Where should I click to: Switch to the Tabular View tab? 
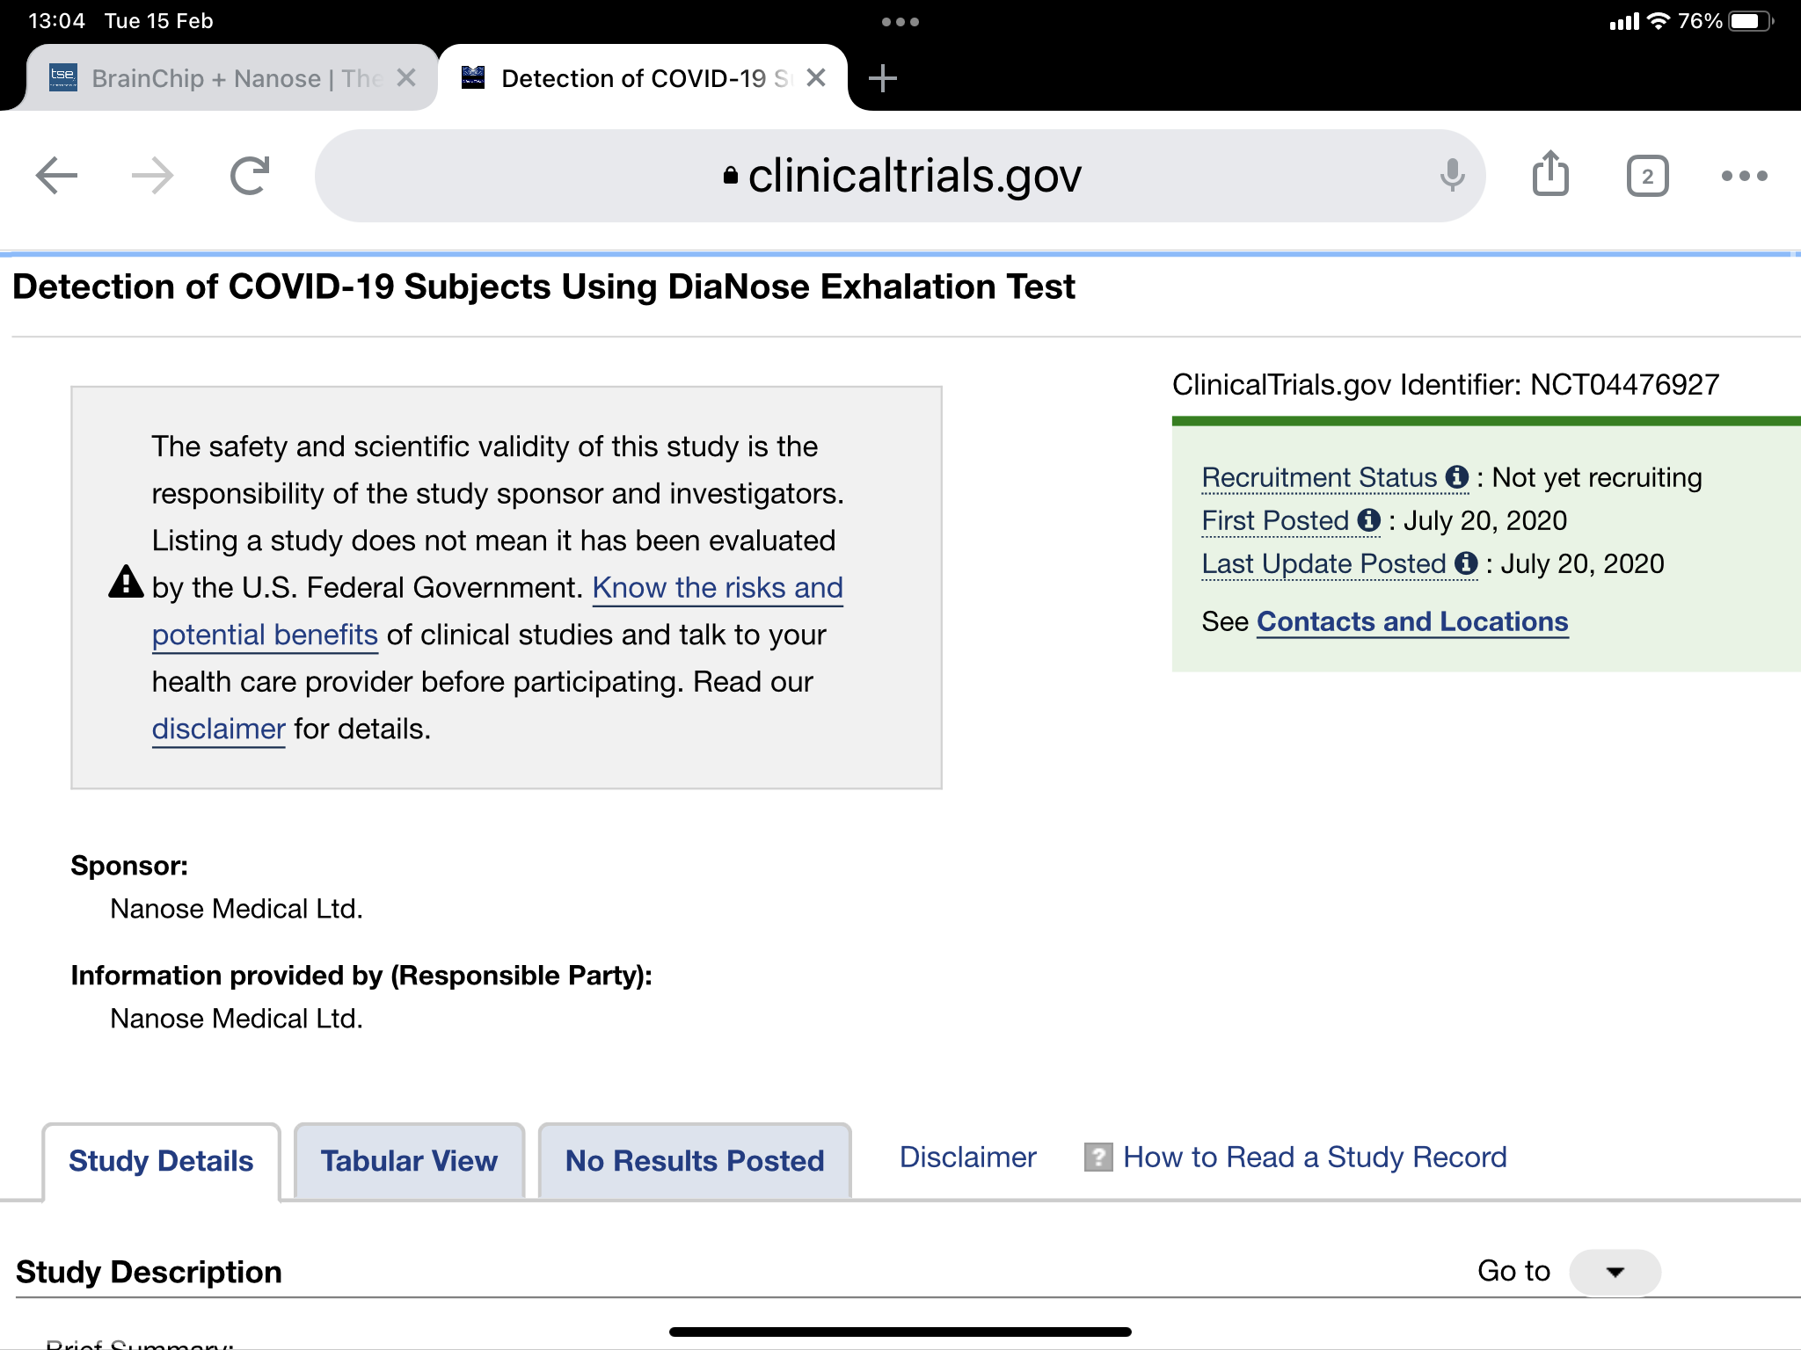coord(409,1161)
